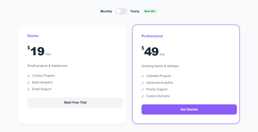Image resolution: width=258 pixels, height=132 pixels.
Task: Click the checkmark beside Email Support
Action: click(28, 89)
